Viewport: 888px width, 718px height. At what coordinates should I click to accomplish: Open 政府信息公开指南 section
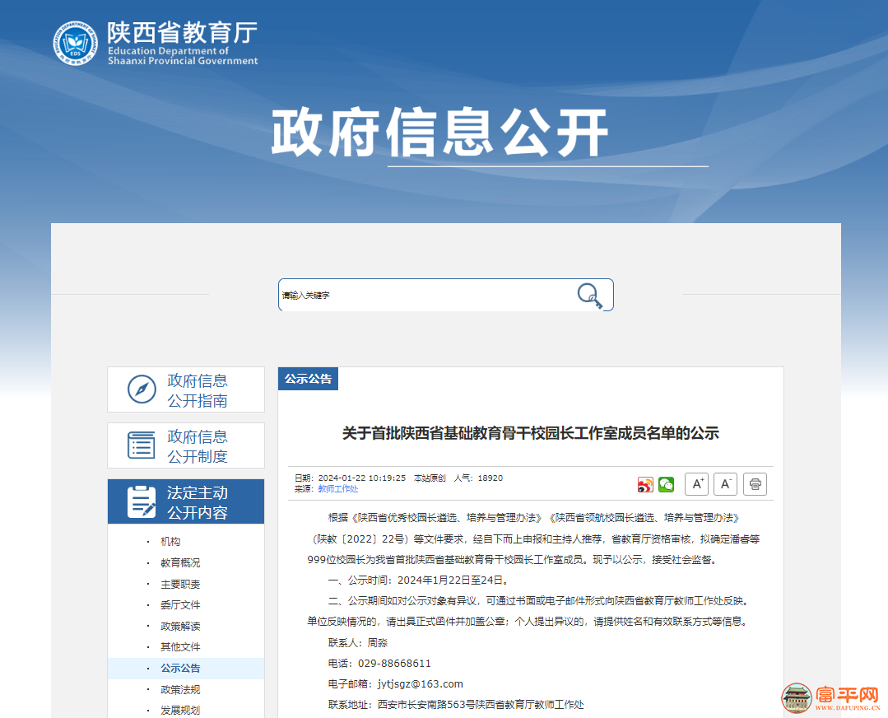[186, 389]
